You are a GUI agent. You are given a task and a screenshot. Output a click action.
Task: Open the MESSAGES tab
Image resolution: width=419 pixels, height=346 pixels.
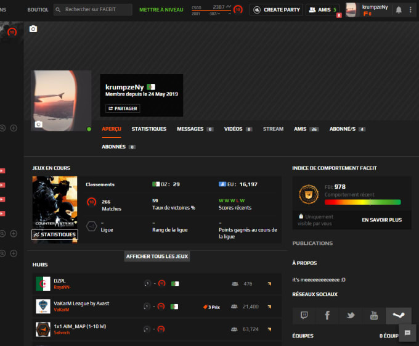pyautogui.click(x=195, y=129)
